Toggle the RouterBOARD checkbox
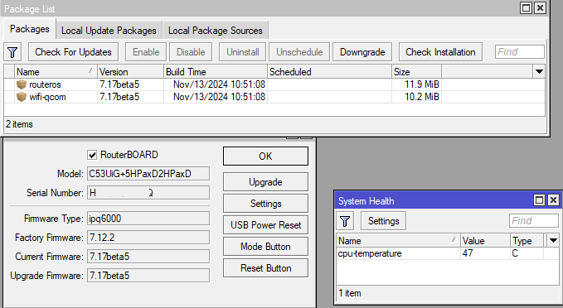The image size is (563, 308). click(92, 155)
